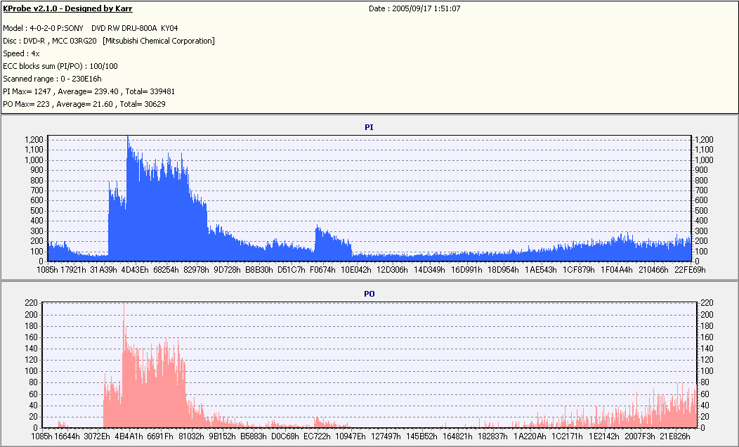Click the '220' label on PO left axis
This screenshot has height=447, width=739.
click(x=31, y=303)
